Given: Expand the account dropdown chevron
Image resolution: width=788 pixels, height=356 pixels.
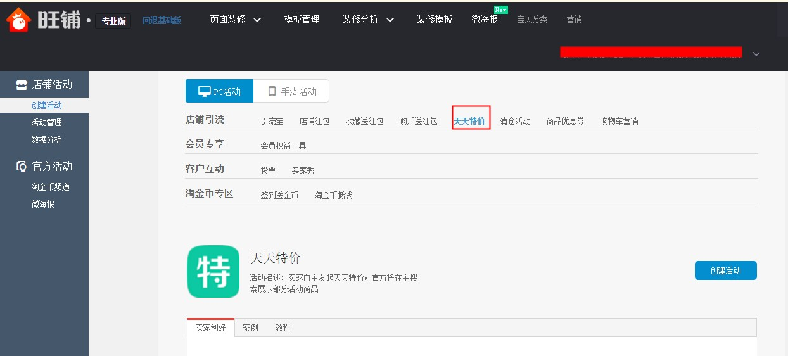Looking at the screenshot, I should pyautogui.click(x=756, y=54).
